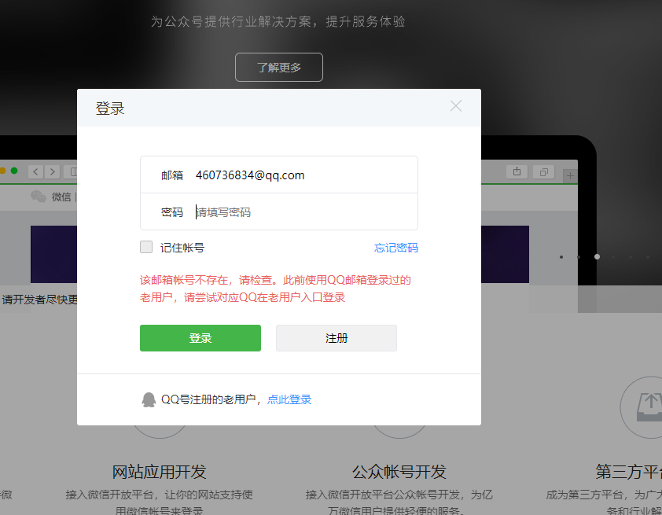Viewport: 662px width, 515px height.
Task: Click the WeChat 微信 logo in mockup
Action: pos(39,197)
